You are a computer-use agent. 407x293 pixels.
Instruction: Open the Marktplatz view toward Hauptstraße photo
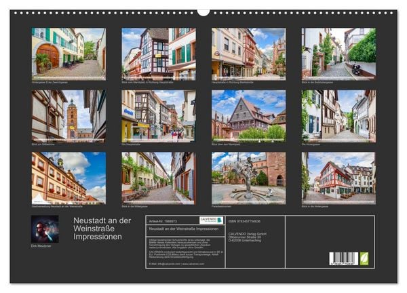coord(159,54)
